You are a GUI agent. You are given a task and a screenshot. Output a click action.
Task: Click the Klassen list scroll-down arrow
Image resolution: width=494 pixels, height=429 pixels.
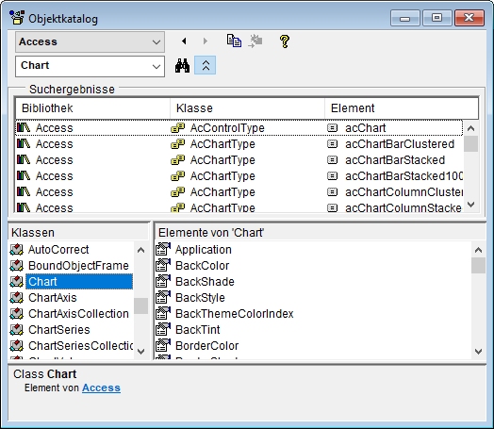pos(141,351)
